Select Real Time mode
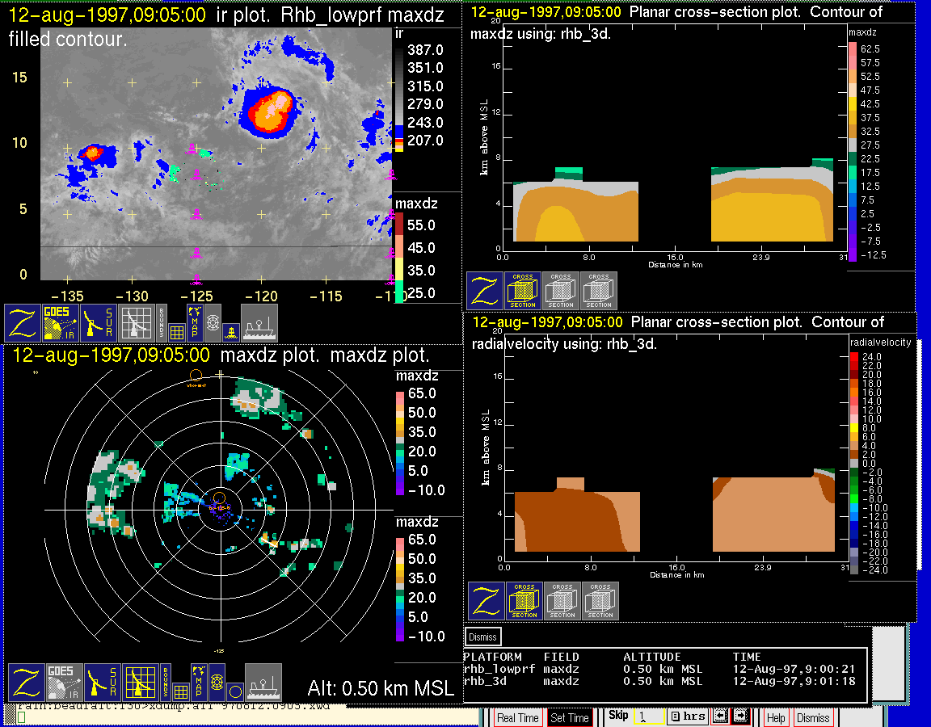Viewport: 931px width, 727px height. [x=517, y=717]
